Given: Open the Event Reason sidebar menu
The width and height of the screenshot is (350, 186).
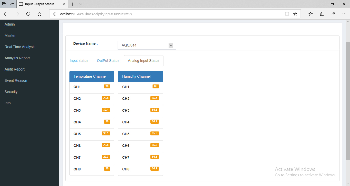Looking at the screenshot, I should (16, 80).
